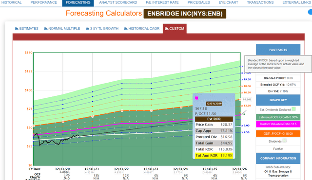Click the Cap Appr 73.11% row

click(x=214, y=131)
